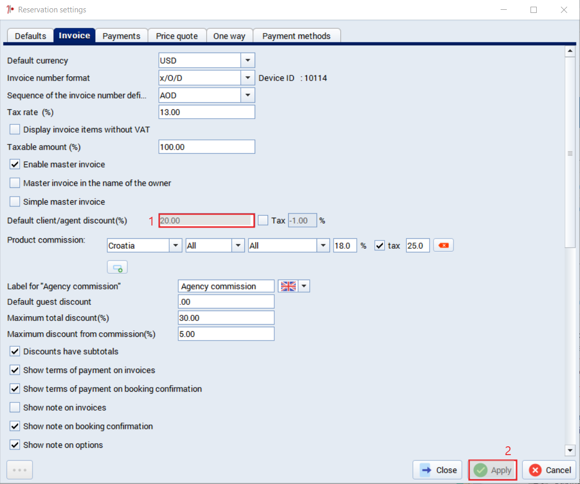Click the Close button

click(437, 470)
